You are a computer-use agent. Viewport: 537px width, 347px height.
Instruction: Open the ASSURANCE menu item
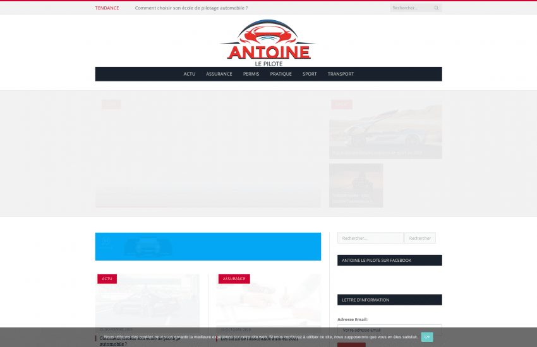point(219,74)
